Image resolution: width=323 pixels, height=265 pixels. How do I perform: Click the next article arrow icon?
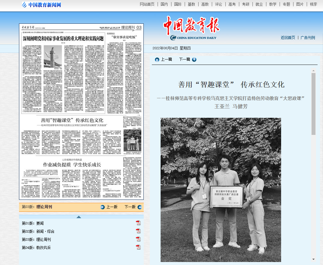coord(194,59)
